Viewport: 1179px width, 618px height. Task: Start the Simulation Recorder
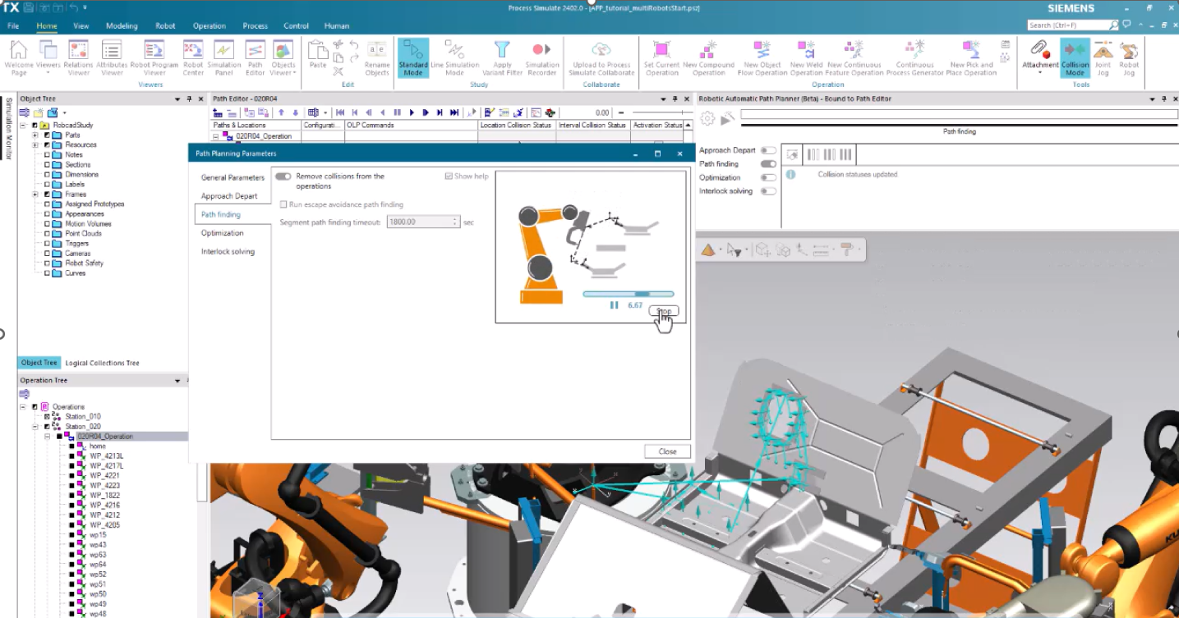coord(541,57)
